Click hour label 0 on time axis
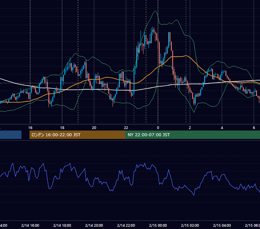Viewport: 260px width, 229px height. tap(158, 128)
